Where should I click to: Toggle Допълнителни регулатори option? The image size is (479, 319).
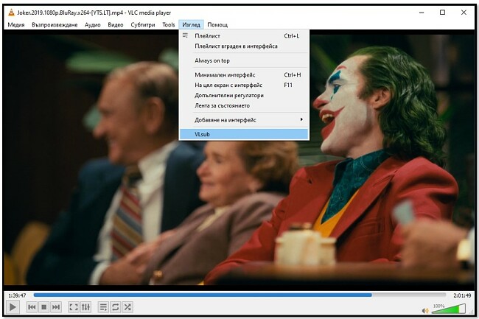coord(244,95)
